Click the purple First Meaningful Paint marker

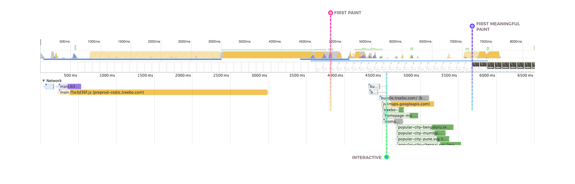tap(472, 26)
